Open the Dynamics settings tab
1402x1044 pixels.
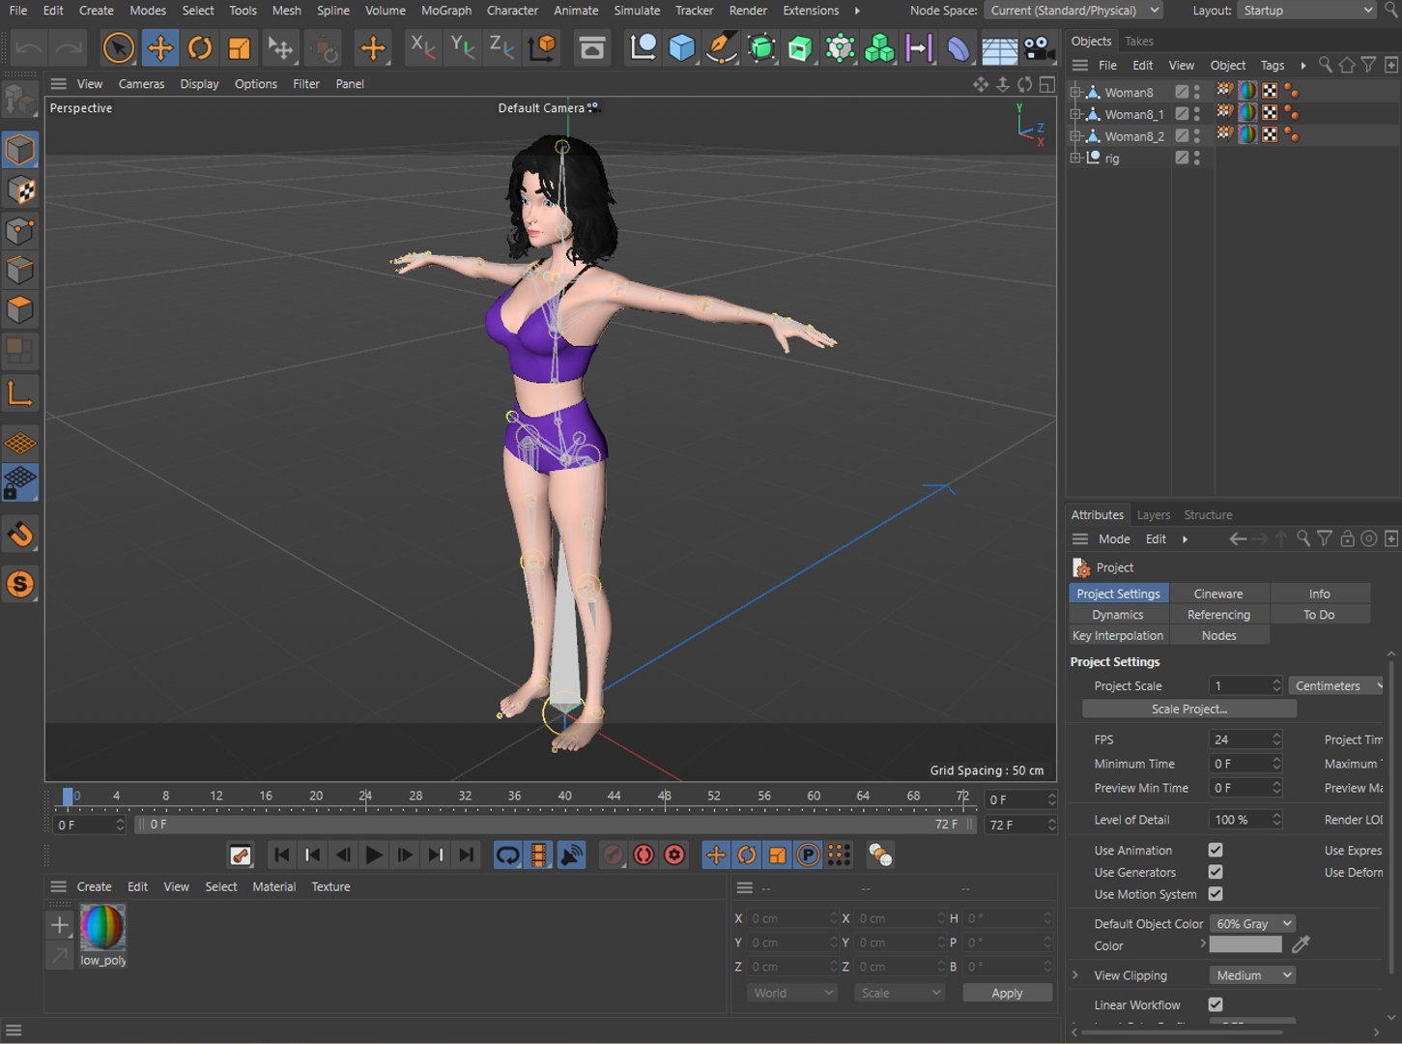(x=1118, y=615)
